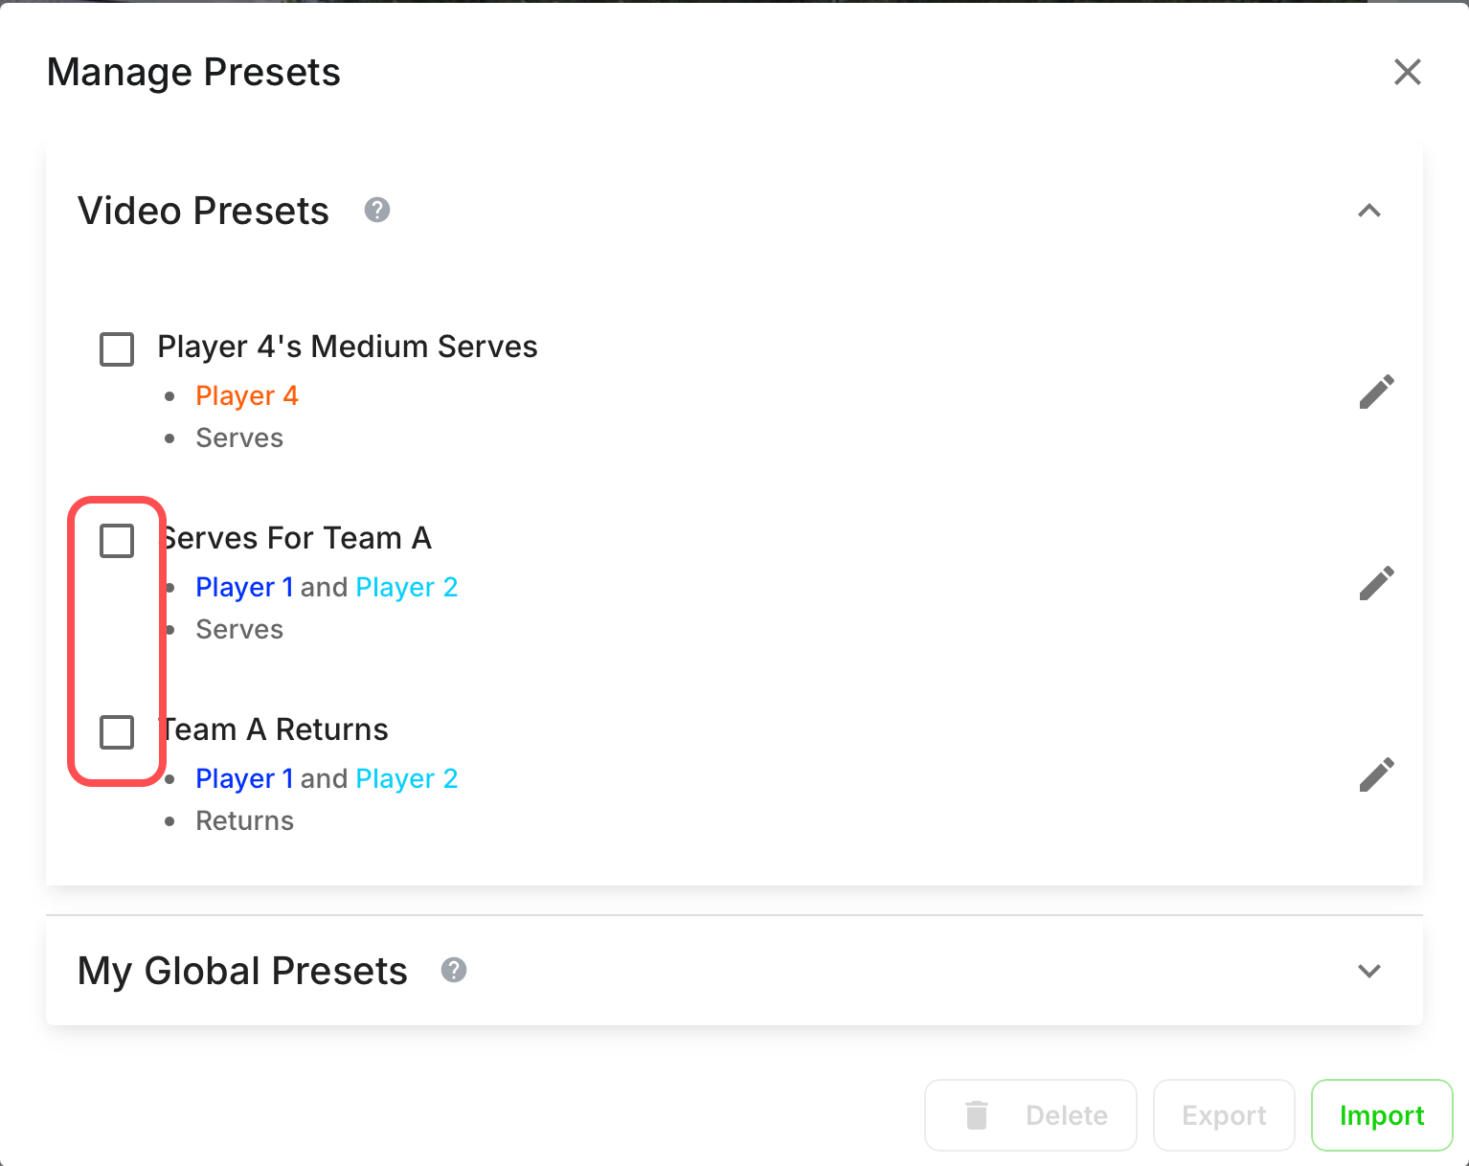The image size is (1469, 1166).
Task: Select Player 4's Medium Serves checkbox
Action: 117,349
